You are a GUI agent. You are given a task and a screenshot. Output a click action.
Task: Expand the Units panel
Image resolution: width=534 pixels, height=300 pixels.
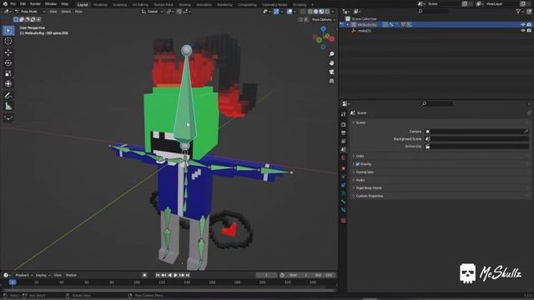[360, 156]
